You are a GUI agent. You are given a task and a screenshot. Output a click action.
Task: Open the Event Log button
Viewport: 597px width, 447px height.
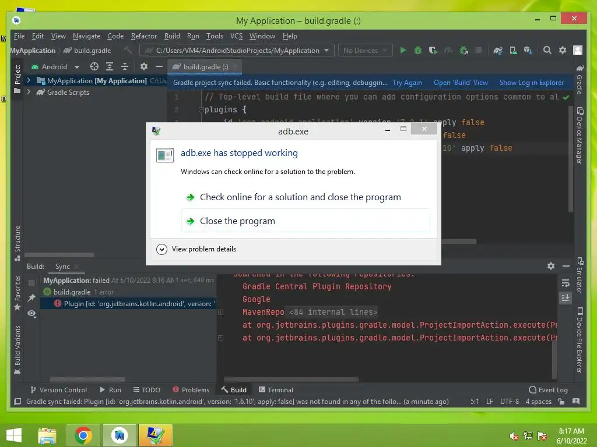click(x=549, y=389)
